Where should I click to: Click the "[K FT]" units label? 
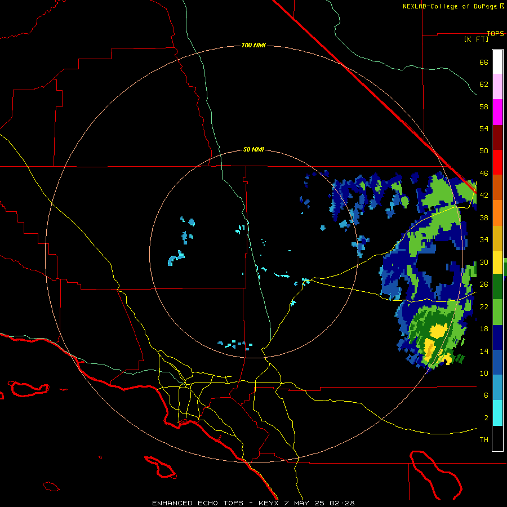pos(476,39)
